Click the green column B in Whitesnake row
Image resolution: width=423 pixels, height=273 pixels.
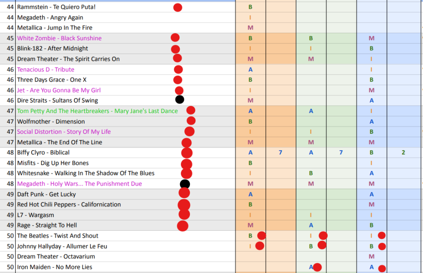point(311,173)
